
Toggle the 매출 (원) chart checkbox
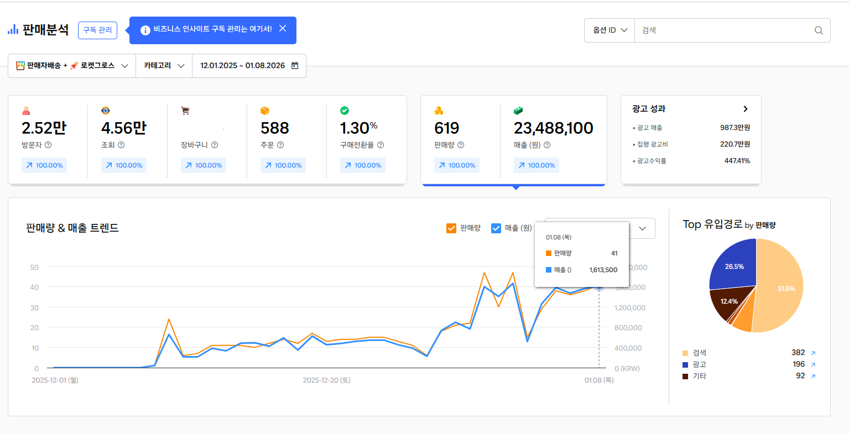click(496, 228)
